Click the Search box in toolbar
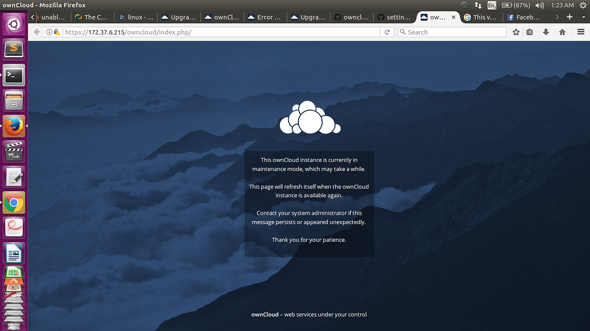The width and height of the screenshot is (590, 331). point(452,32)
